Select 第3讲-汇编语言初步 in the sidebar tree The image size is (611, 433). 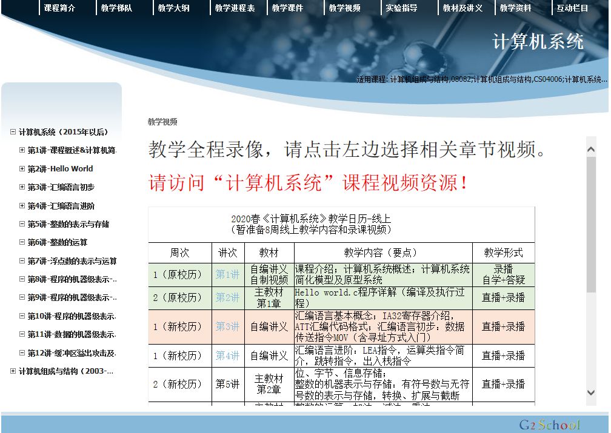click(x=61, y=187)
